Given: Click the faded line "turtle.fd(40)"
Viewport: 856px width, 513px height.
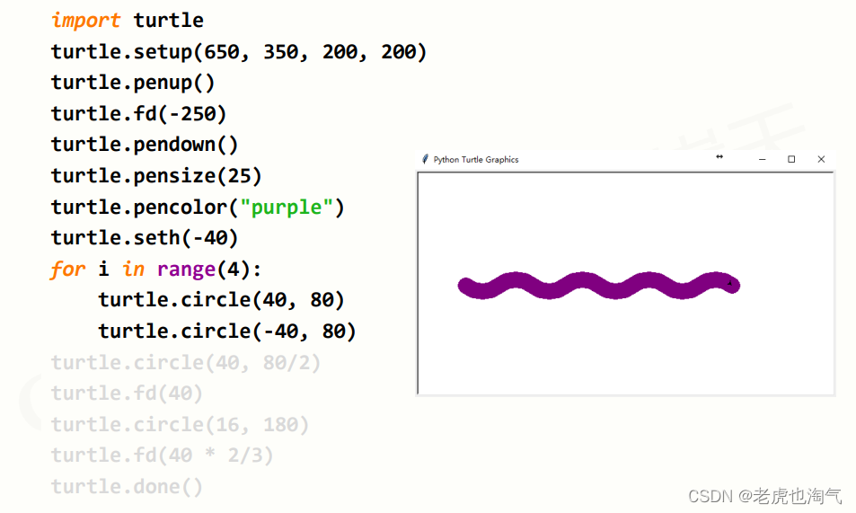Looking at the screenshot, I should [127, 394].
